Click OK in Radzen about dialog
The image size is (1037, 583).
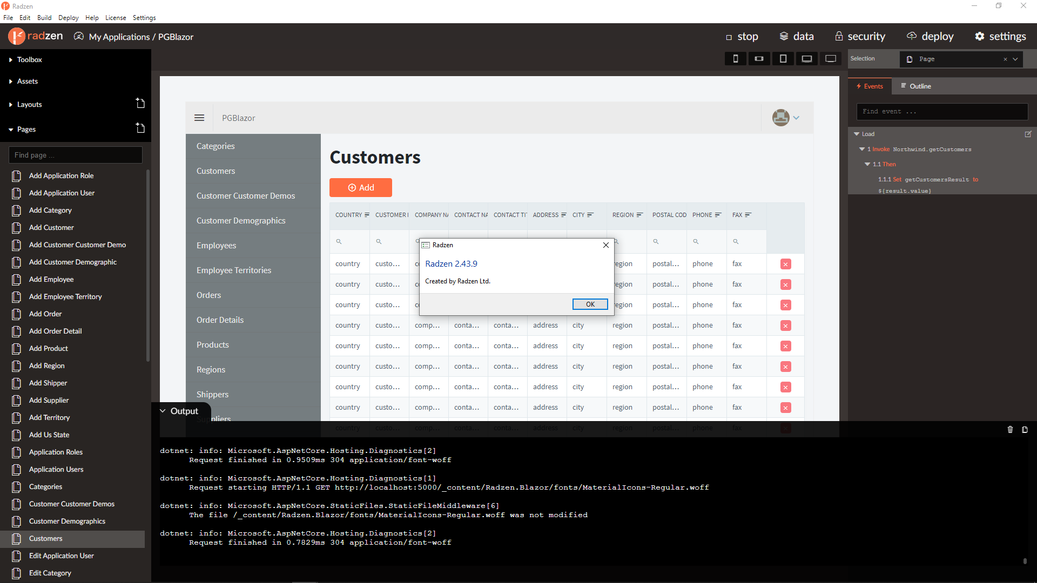point(590,304)
